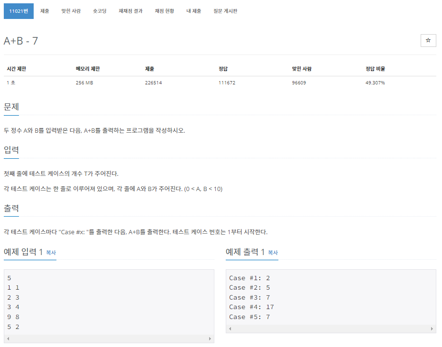Click the 시간 제한 column header
Viewport: 442px width, 347px height.
(x=16, y=69)
